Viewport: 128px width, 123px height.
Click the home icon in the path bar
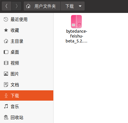[28, 6]
